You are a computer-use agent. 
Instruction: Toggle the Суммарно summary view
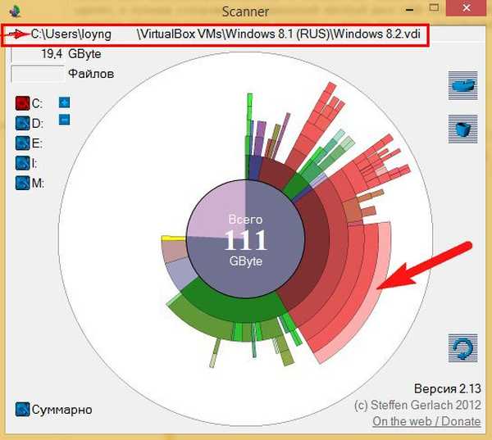(22, 409)
